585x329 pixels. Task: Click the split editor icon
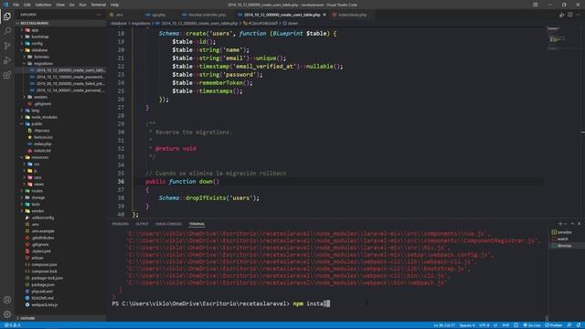570,15
